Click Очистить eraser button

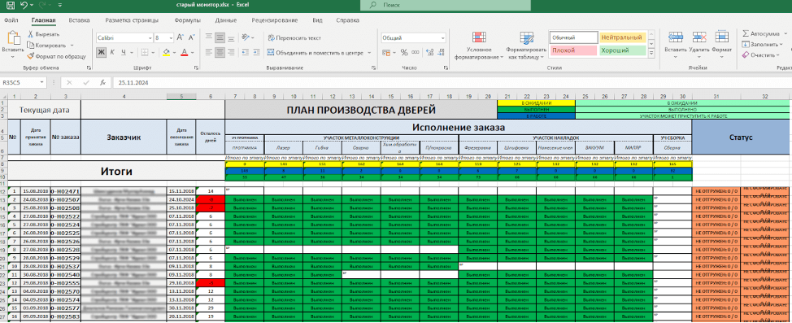coord(759,55)
